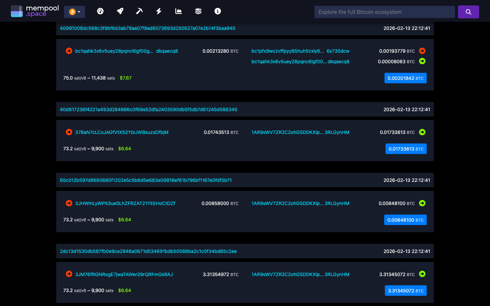View the Graphs chart icon
Viewport: 490px width, 306px height.
click(x=178, y=11)
